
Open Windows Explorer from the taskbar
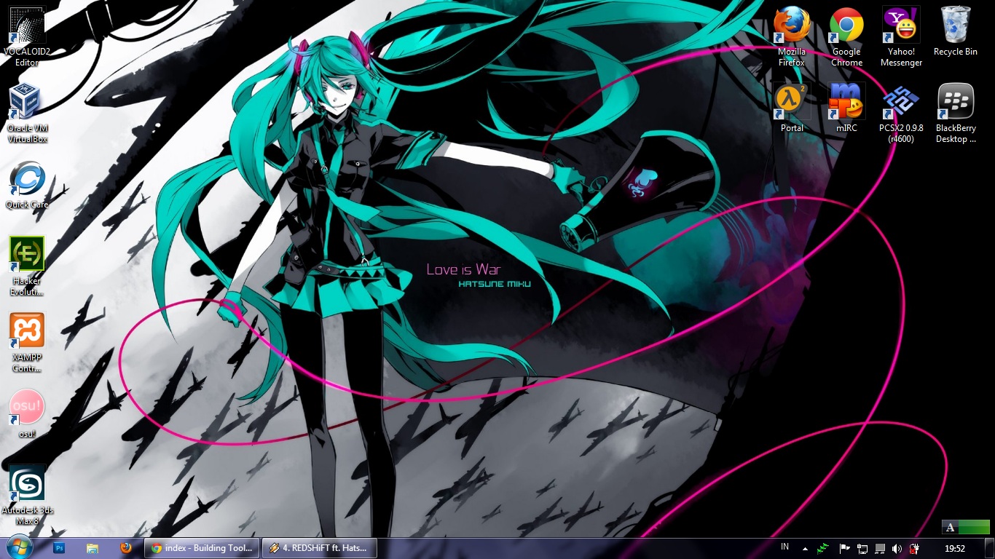pyautogui.click(x=93, y=548)
